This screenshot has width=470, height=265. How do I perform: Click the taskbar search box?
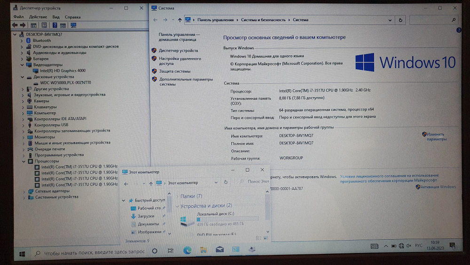point(90,253)
